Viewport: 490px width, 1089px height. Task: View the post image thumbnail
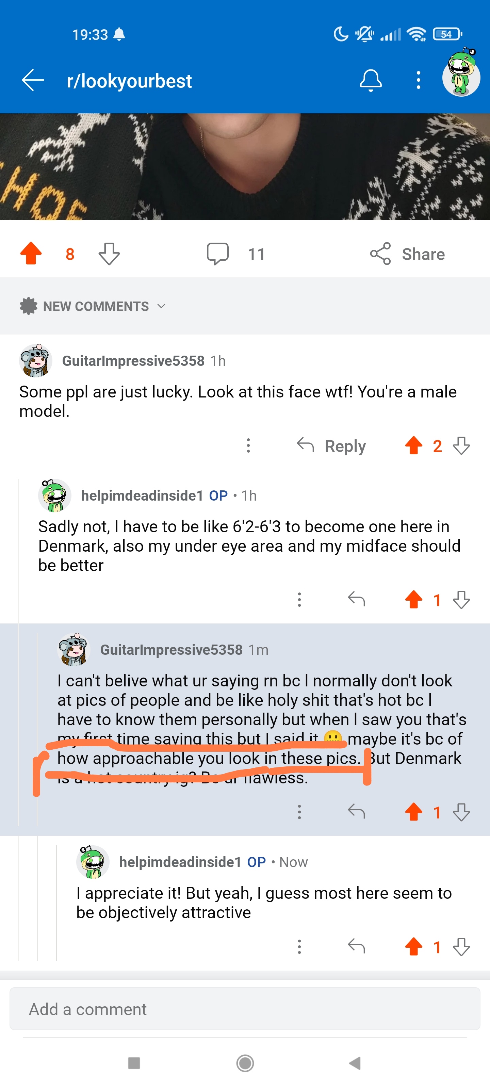(245, 166)
